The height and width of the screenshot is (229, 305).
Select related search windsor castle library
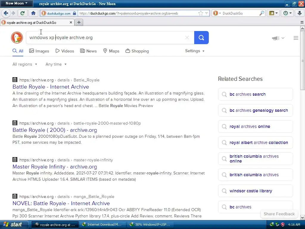tap(255, 191)
